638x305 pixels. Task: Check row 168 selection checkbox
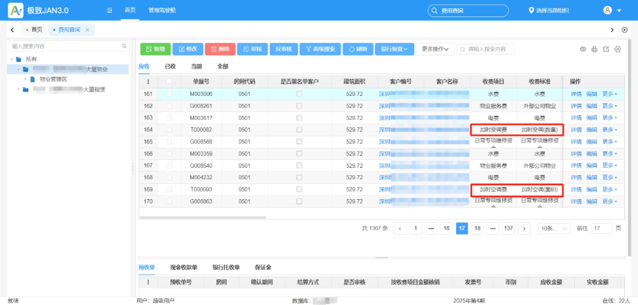[170, 177]
